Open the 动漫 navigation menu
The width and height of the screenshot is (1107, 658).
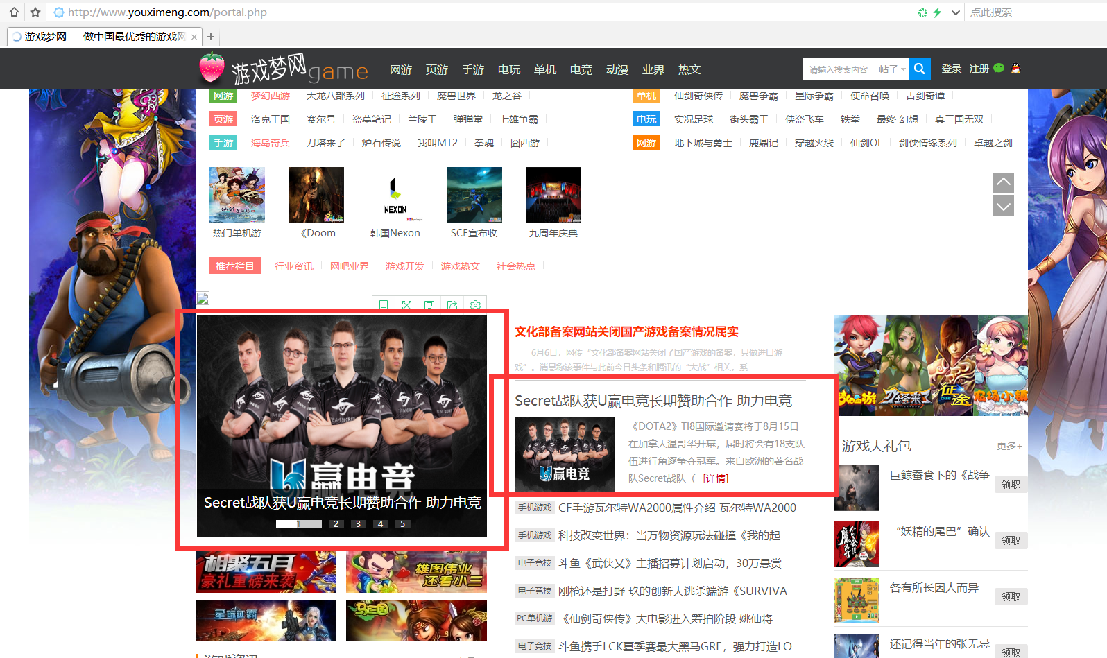617,69
